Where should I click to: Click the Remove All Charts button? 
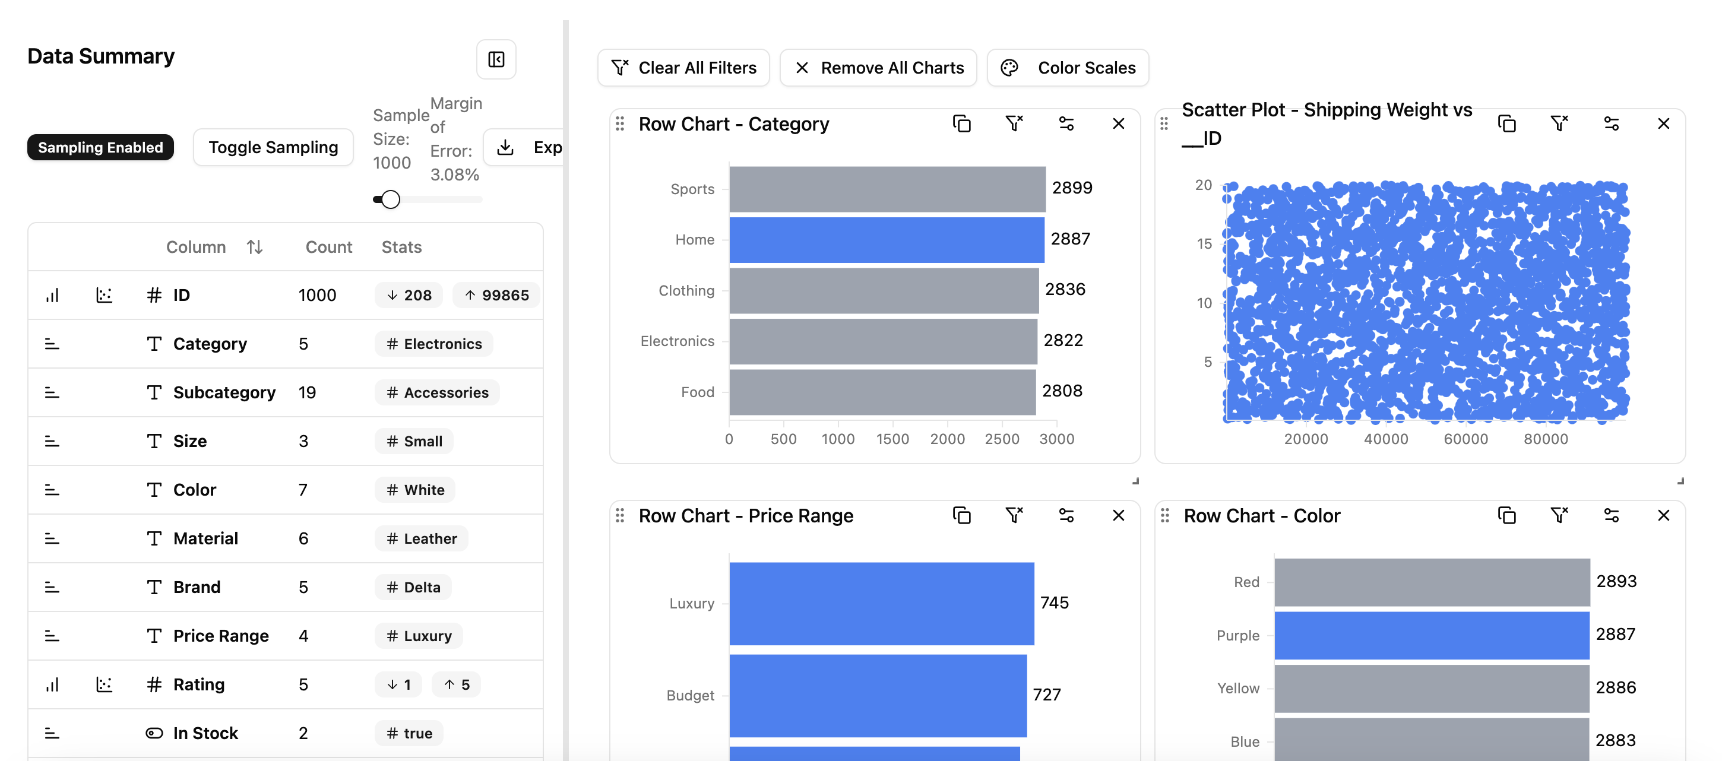click(x=878, y=68)
